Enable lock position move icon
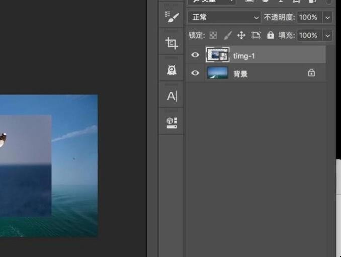341x257 pixels. tap(241, 35)
